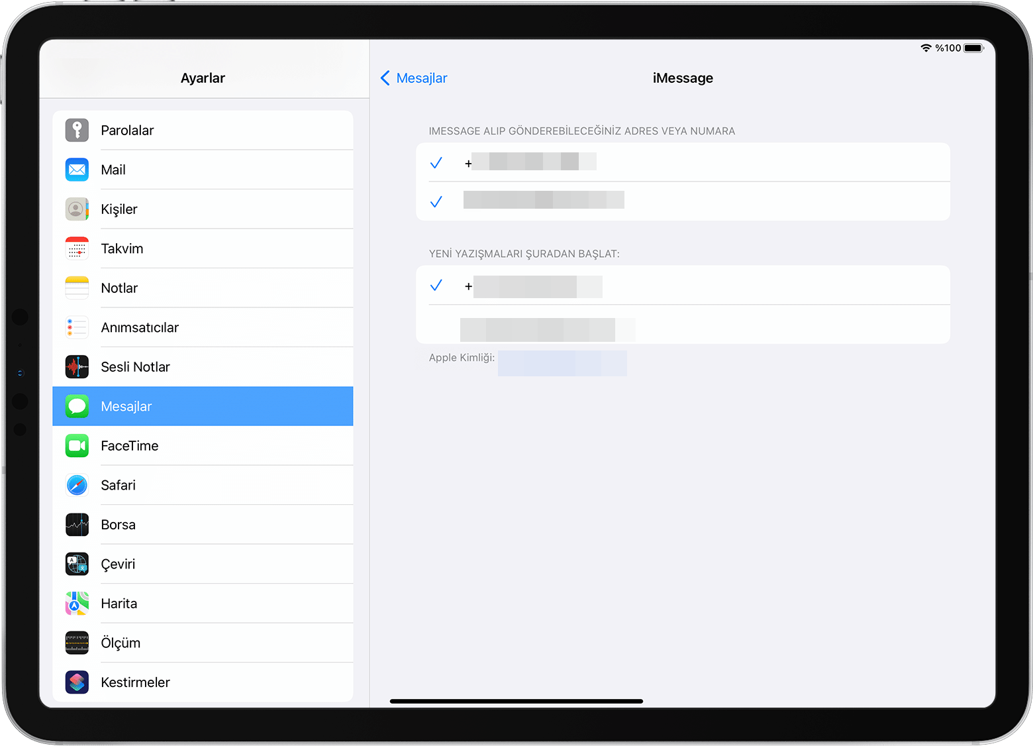This screenshot has height=746, width=1033.
Task: Tap the Çeviri translate icon
Action: [x=77, y=564]
